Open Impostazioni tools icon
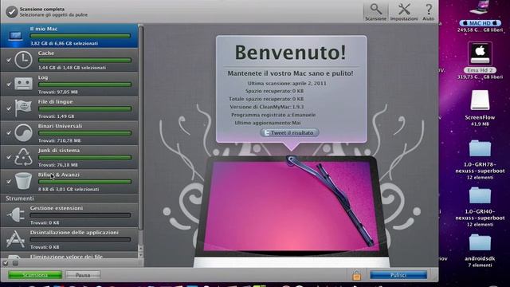The image size is (510, 287). [x=404, y=9]
